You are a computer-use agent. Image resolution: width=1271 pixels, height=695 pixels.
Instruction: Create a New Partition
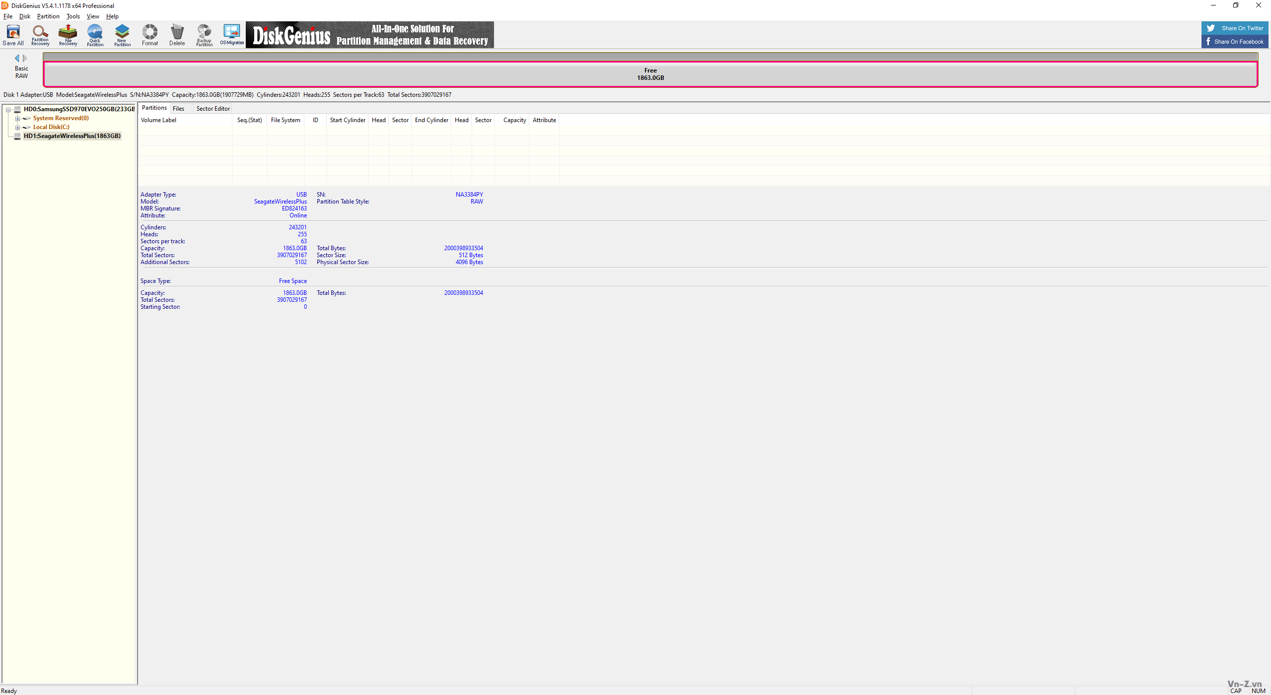click(x=122, y=35)
